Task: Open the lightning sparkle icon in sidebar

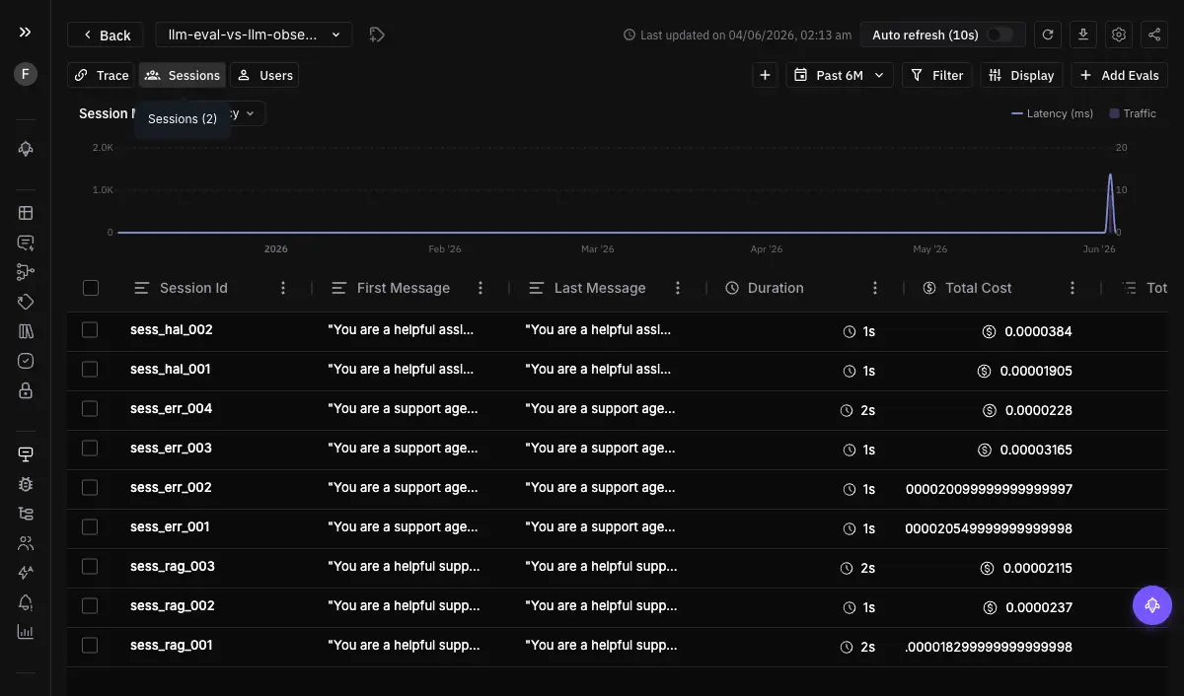Action: [26, 573]
